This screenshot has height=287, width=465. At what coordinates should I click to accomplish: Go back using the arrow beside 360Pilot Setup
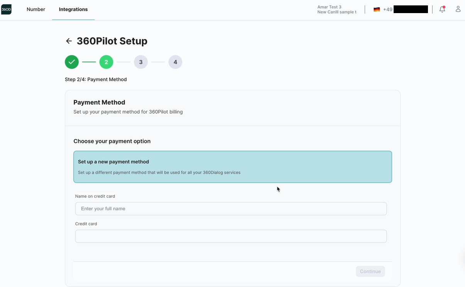69,41
